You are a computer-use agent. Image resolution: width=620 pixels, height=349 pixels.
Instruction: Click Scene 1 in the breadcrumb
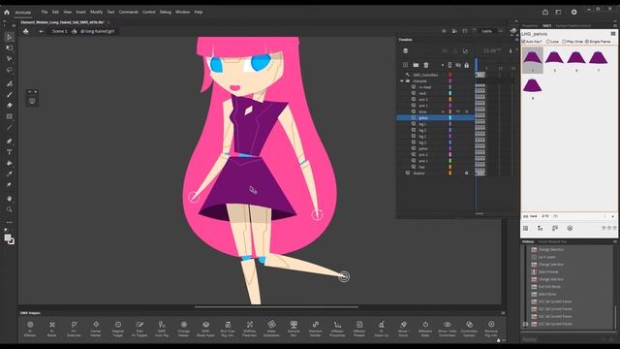click(60, 31)
